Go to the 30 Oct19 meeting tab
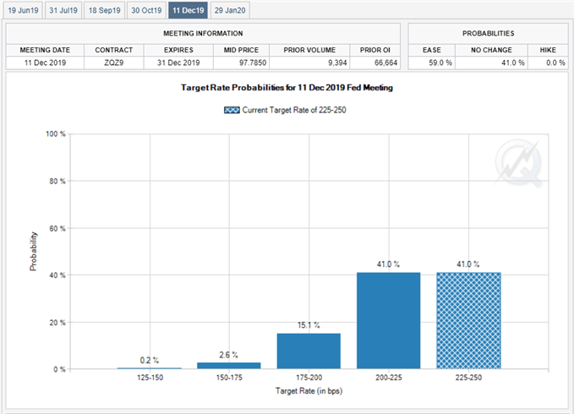The width and height of the screenshot is (574, 414). tap(146, 10)
